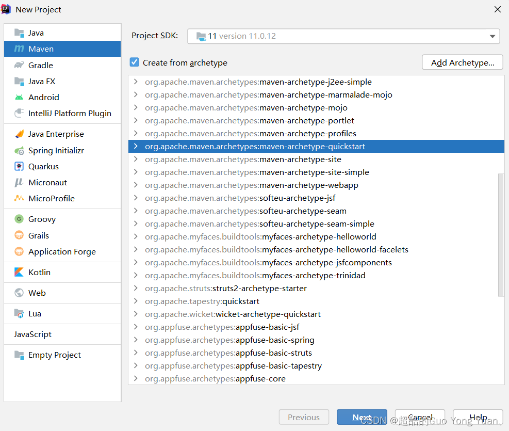Viewport: 509px width, 431px height.
Task: Expand struts2-archetype-starter node
Action: (x=136, y=288)
